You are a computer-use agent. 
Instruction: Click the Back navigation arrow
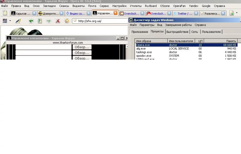(x=31, y=21)
